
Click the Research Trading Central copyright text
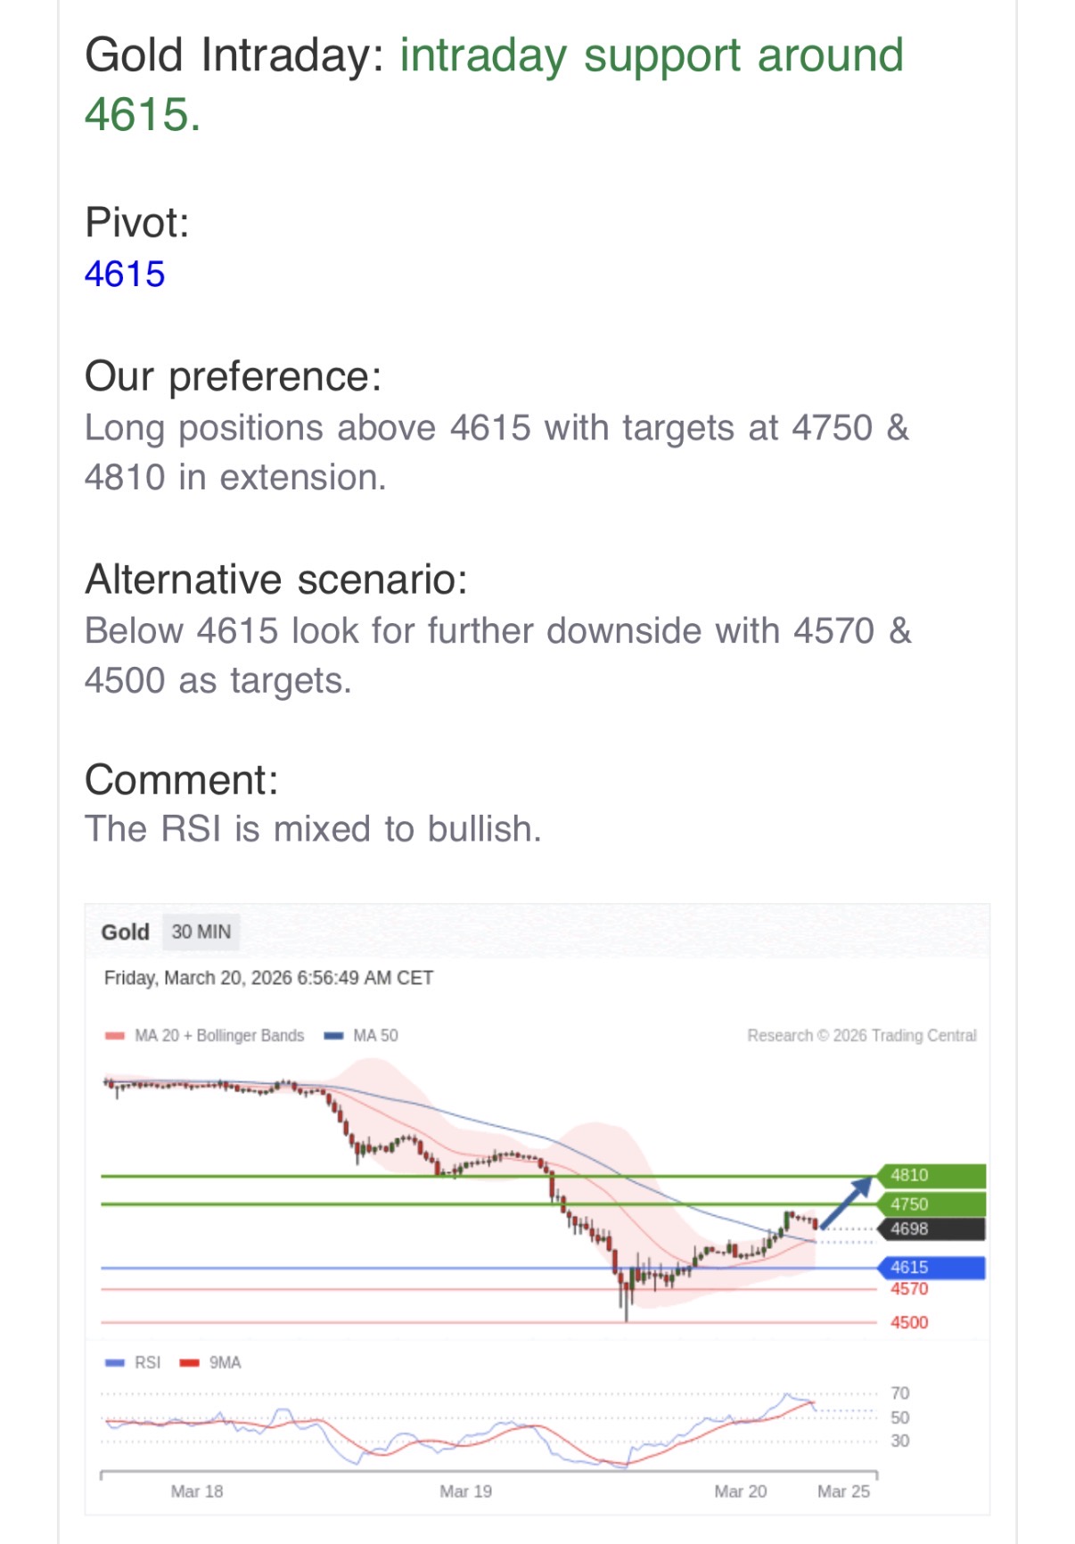862,1036
